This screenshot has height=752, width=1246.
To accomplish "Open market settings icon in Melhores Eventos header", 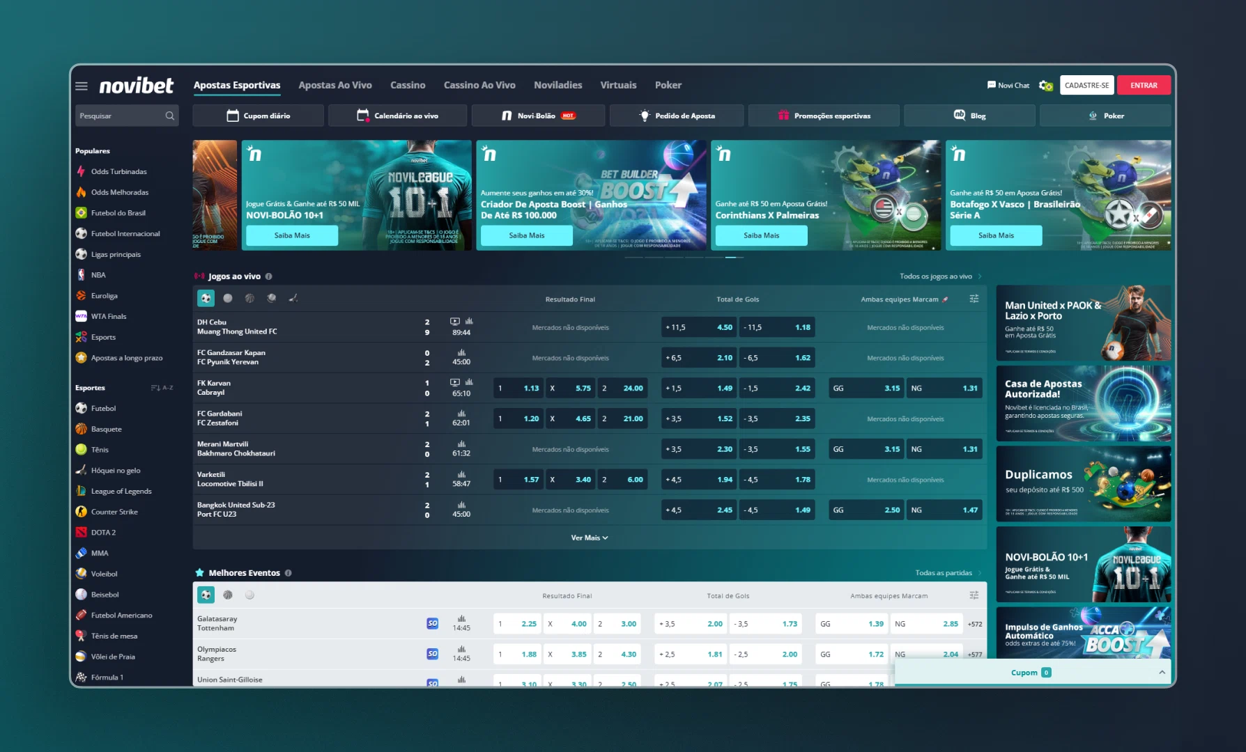I will coord(974,595).
